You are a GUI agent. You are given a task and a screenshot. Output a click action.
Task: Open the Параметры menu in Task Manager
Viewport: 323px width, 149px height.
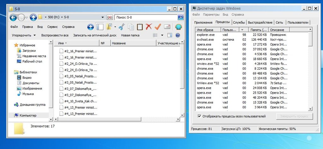click(211, 14)
